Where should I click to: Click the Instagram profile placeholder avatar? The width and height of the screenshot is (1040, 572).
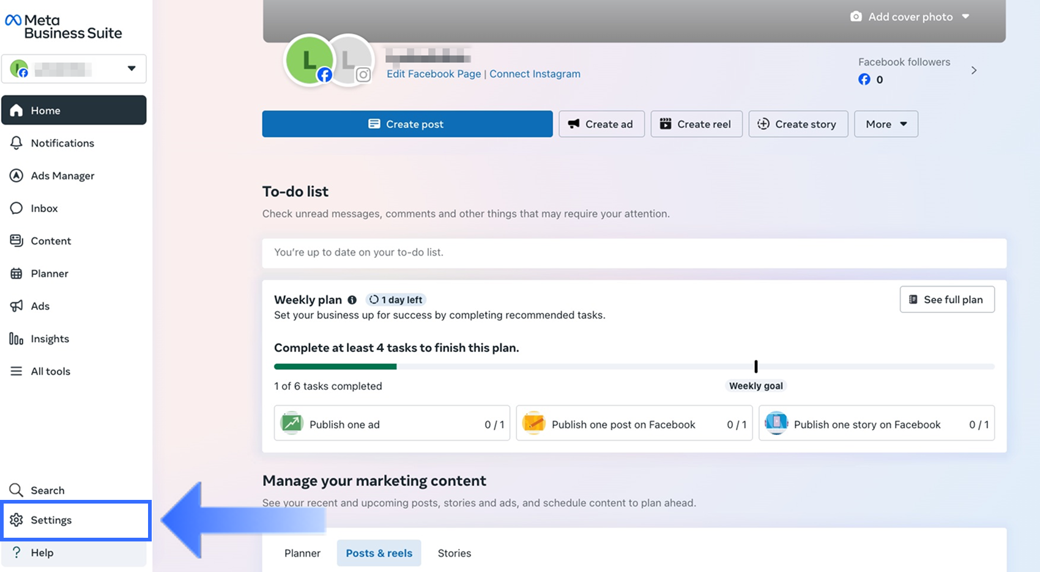click(x=350, y=60)
